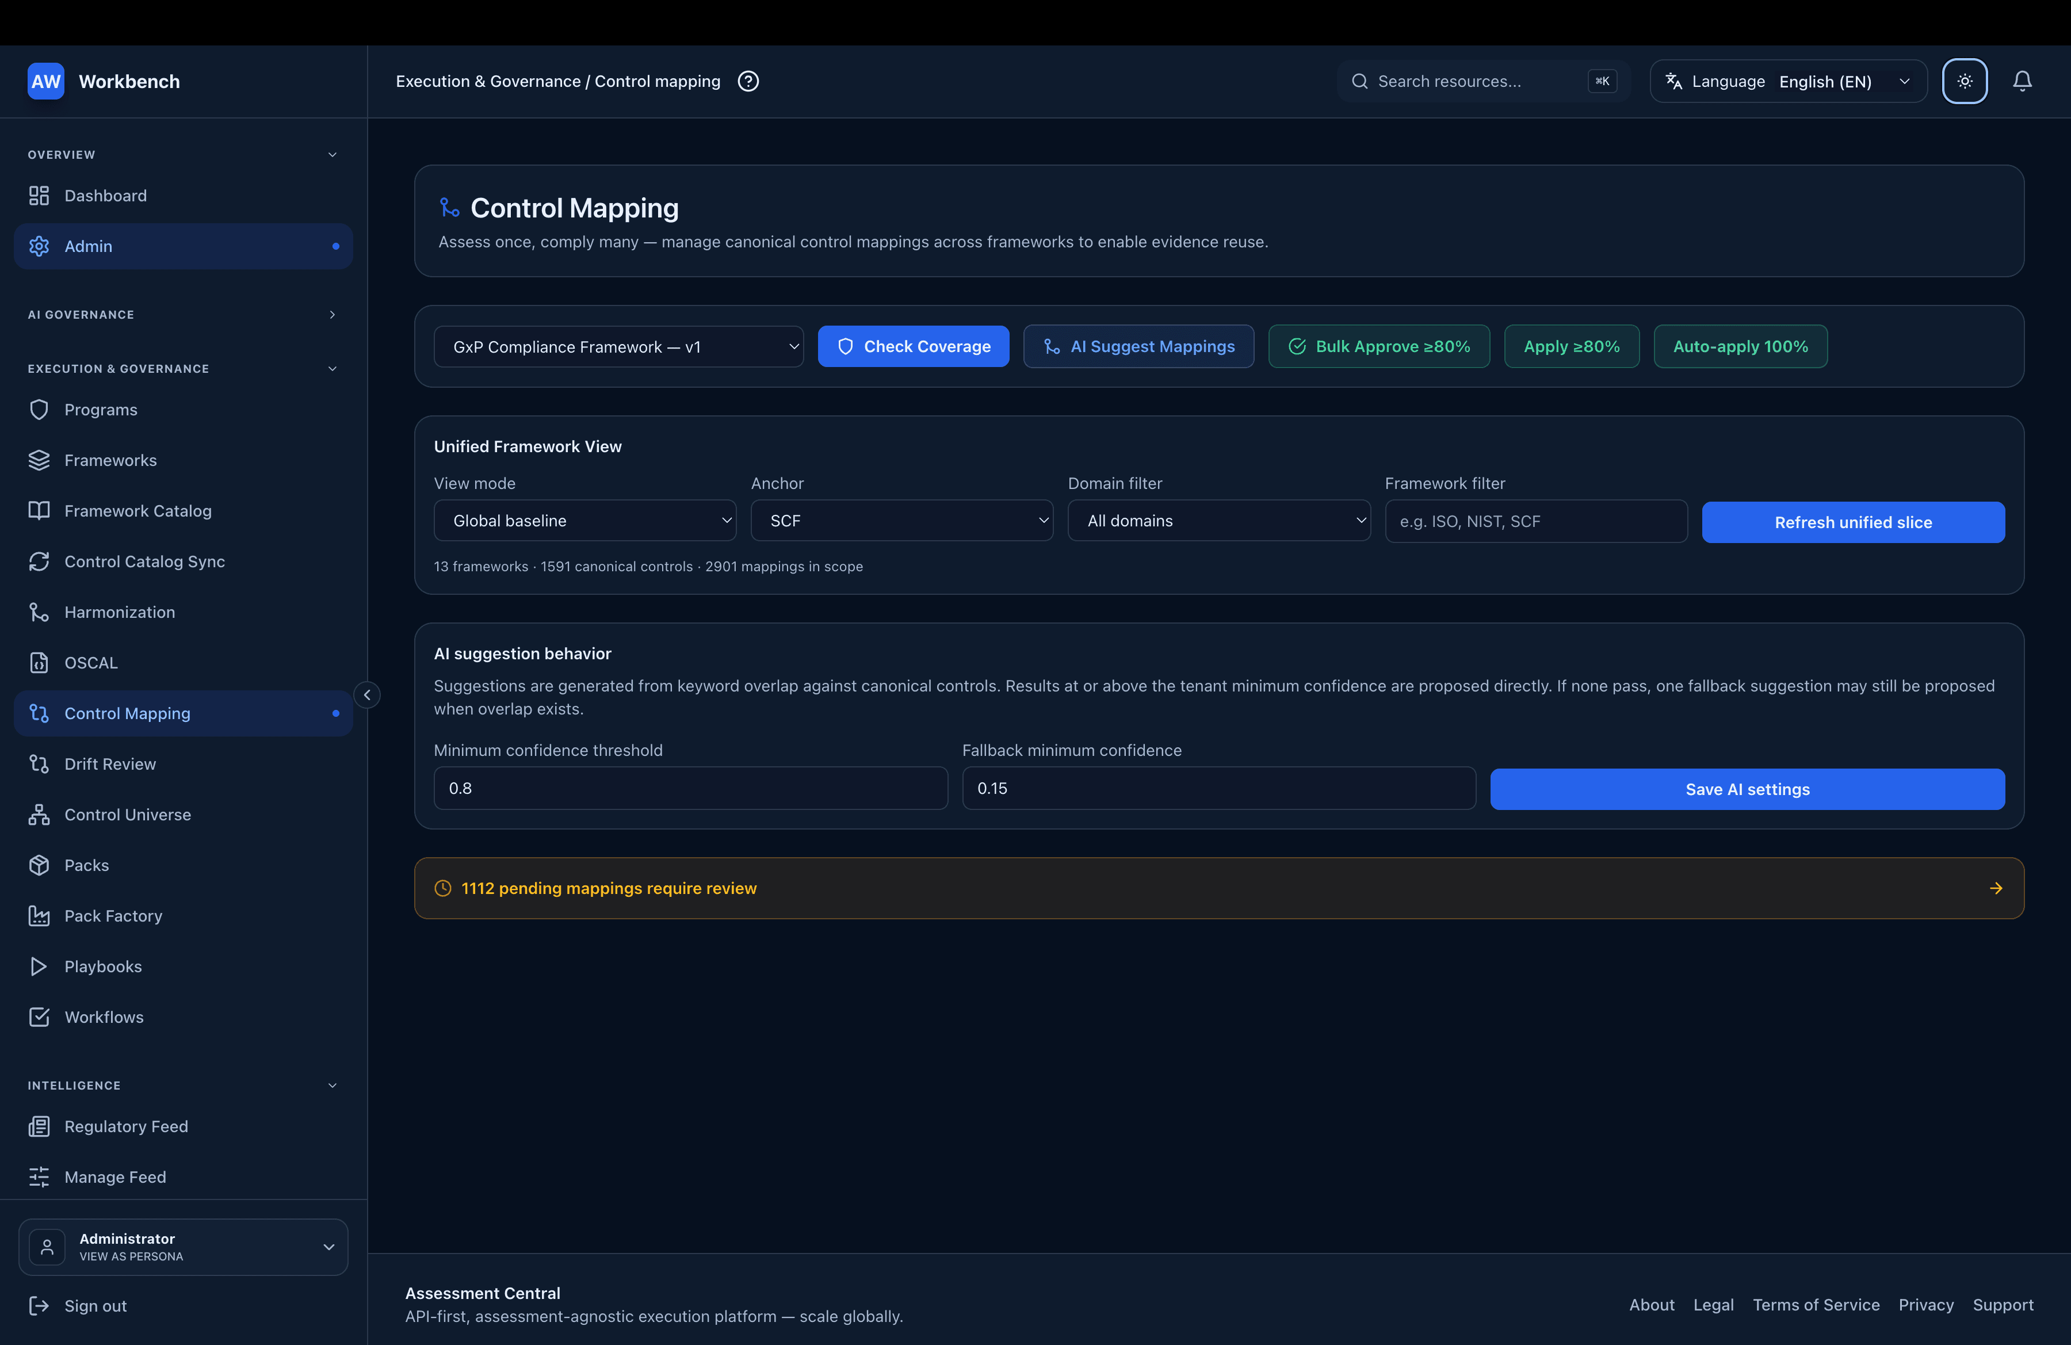Open Drift Review label in the sidebar
Image resolution: width=2071 pixels, height=1345 pixels.
tap(110, 764)
